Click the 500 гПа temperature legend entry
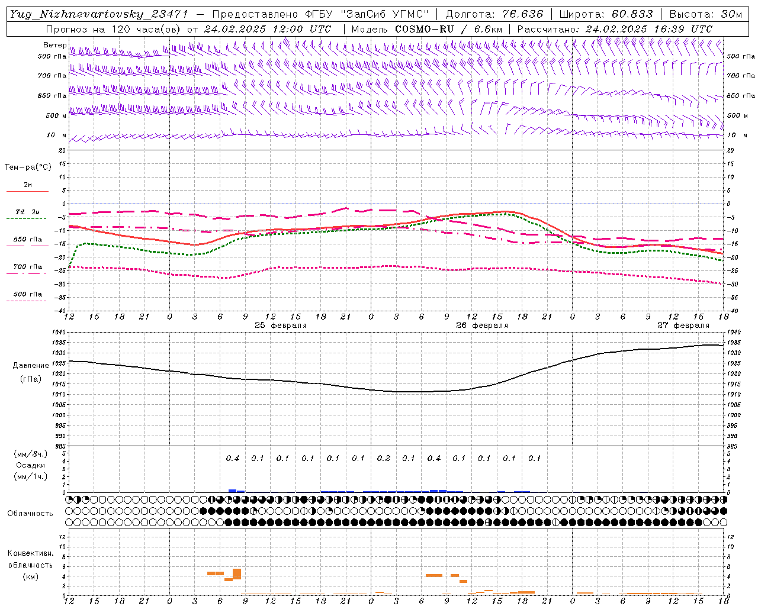 pos(28,294)
